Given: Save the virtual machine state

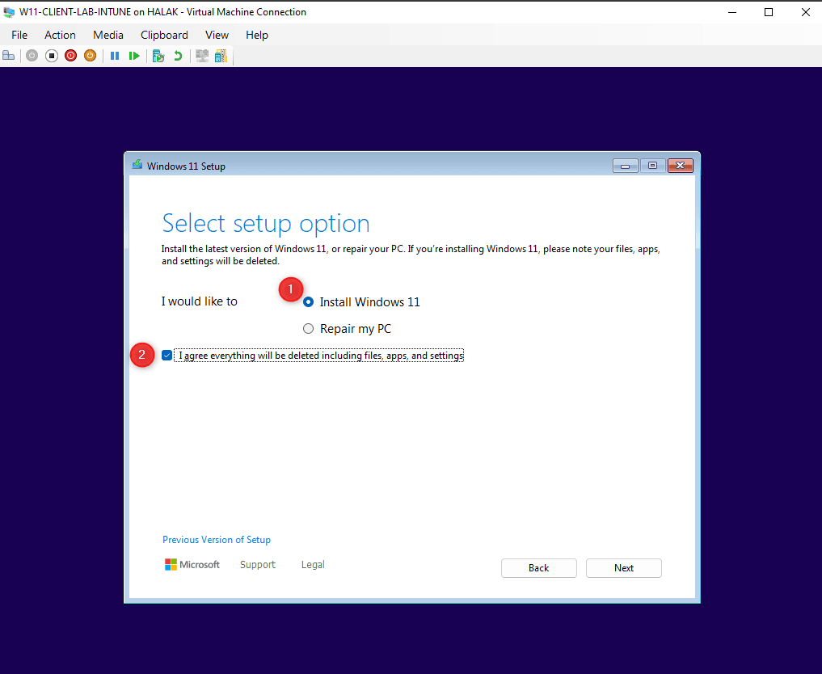Looking at the screenshot, I should 90,55.
